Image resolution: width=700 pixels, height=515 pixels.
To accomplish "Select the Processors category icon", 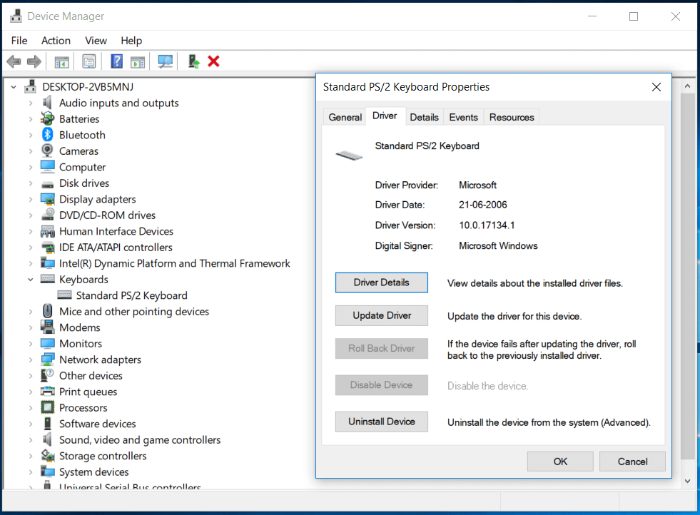I will tap(47, 407).
